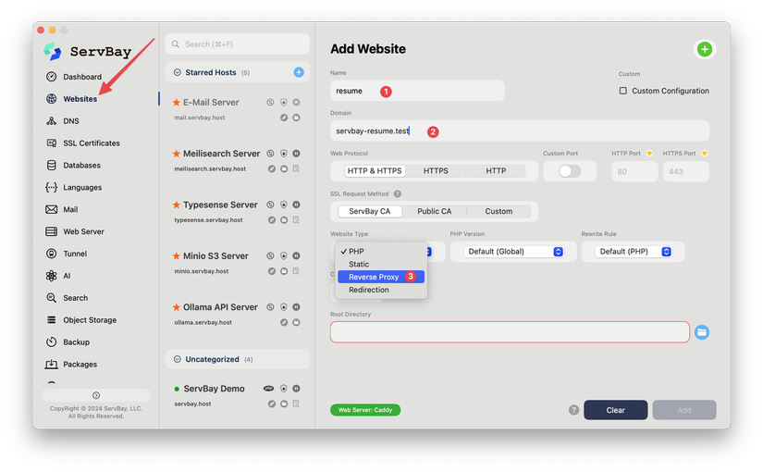Screen dimensions: 763x472
Task: Click clock icon on Ollama API Server row
Action: pos(270,307)
